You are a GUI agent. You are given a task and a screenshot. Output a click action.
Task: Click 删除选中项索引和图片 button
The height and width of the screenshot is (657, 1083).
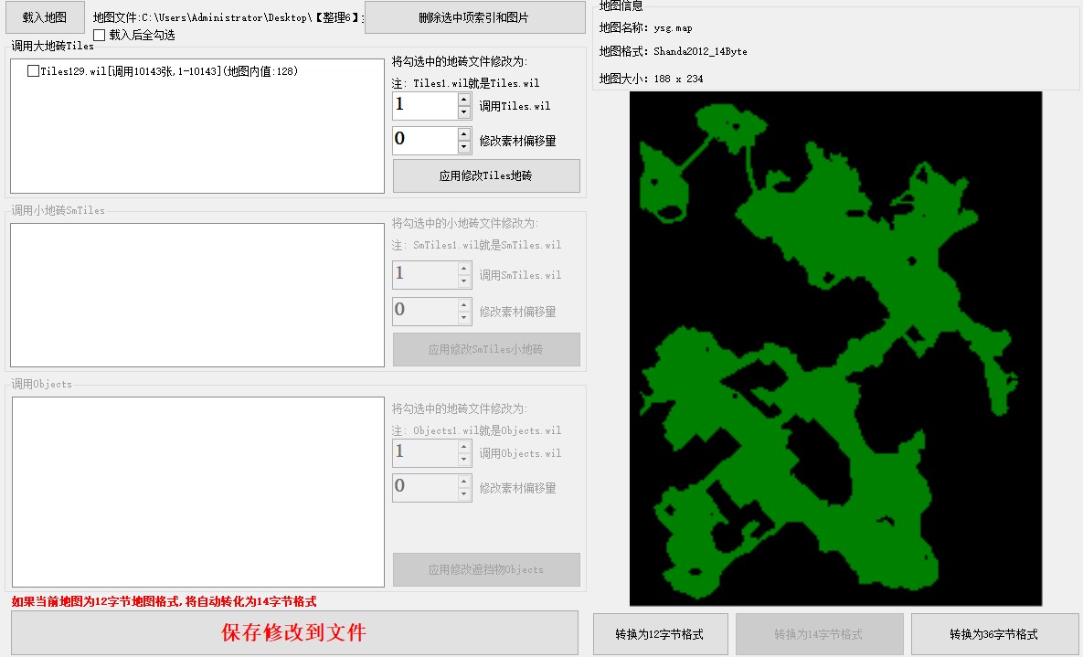pyautogui.click(x=474, y=17)
